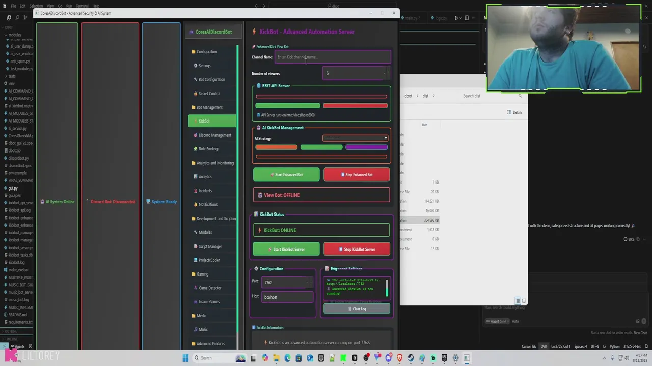The image size is (652, 366).
Task: Click the taskbar Search box
Action: (x=220, y=358)
